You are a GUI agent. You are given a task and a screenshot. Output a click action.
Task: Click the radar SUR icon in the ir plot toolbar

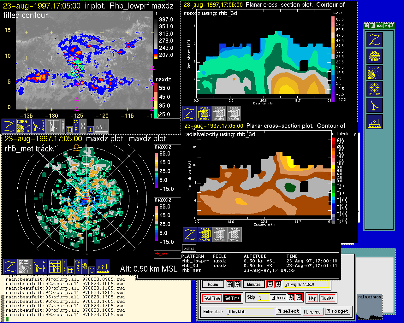39,126
